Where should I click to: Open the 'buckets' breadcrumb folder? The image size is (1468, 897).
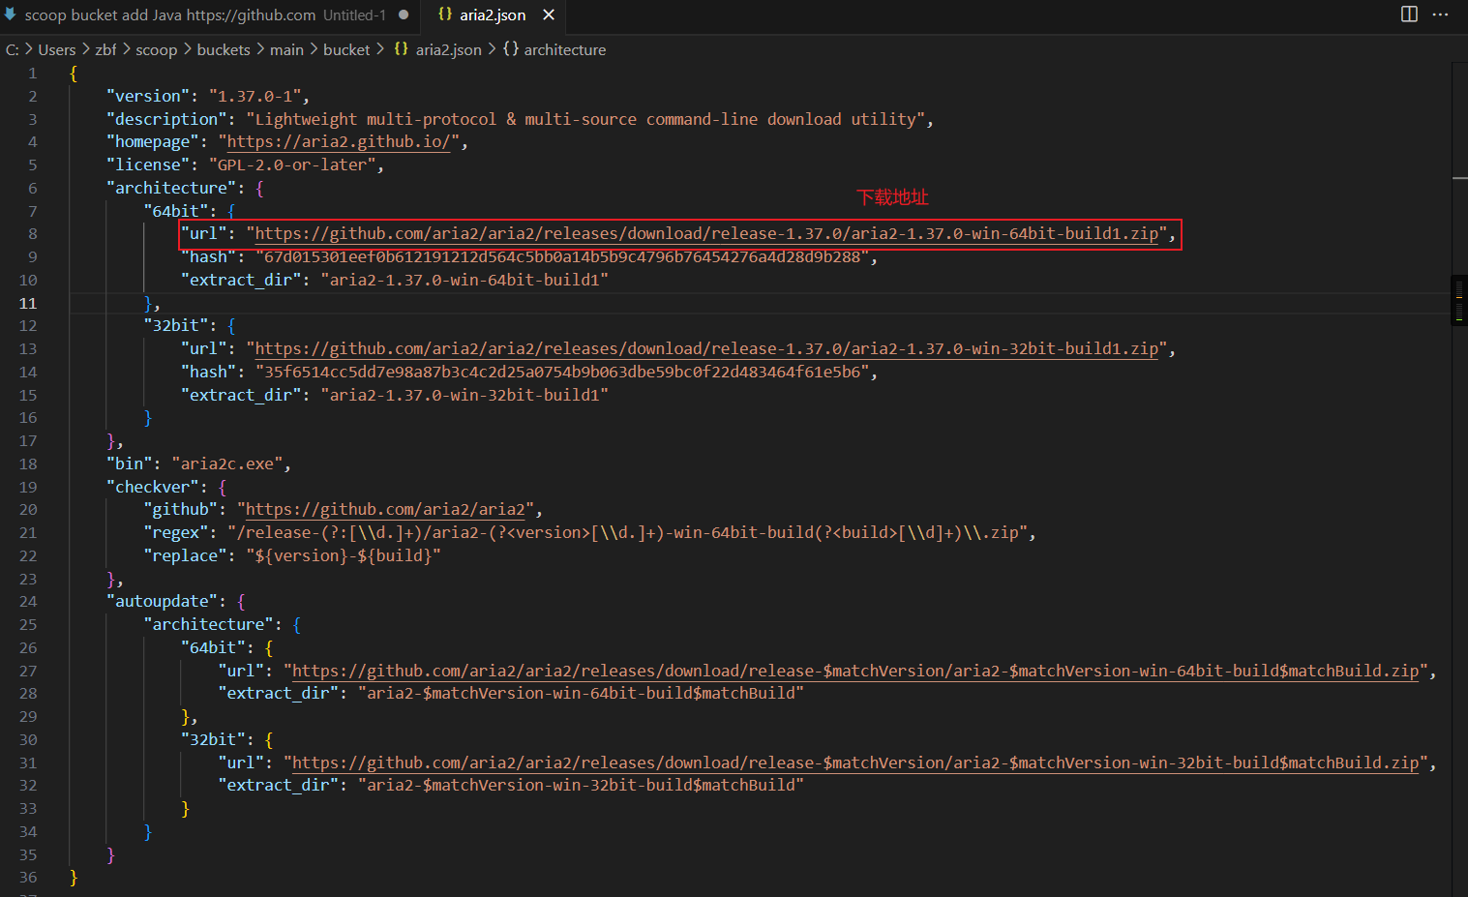(x=224, y=49)
